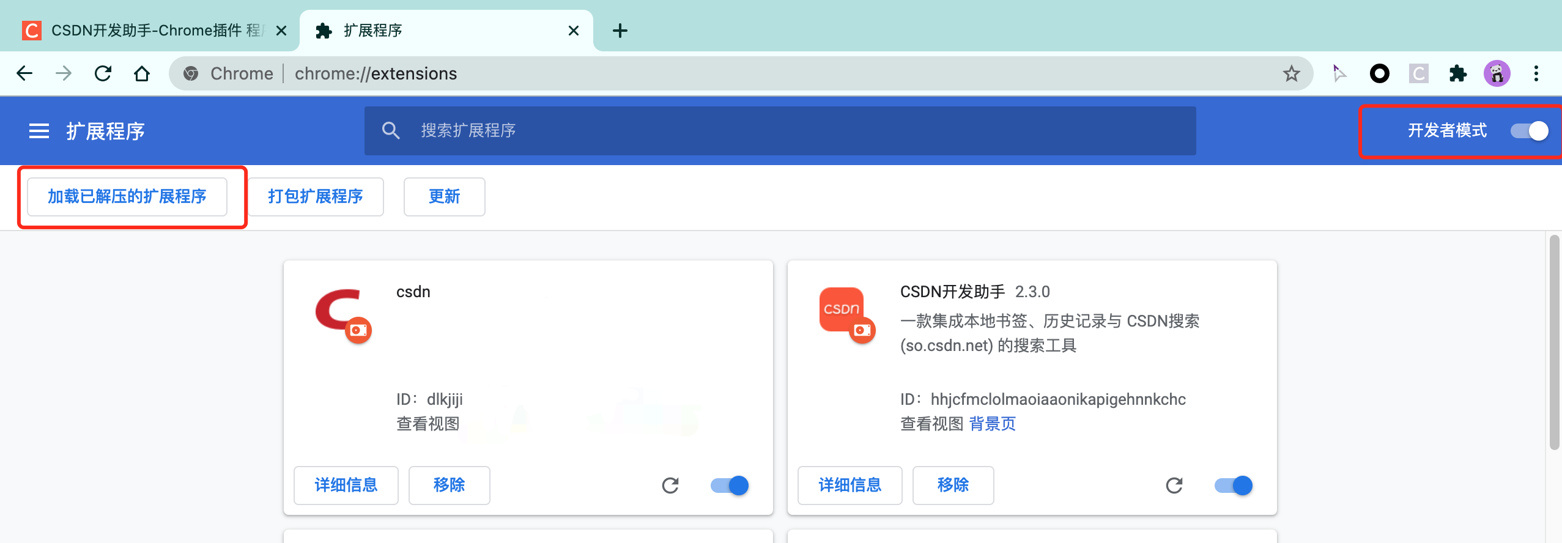Image resolution: width=1562 pixels, height=543 pixels.
Task: Disable the CSDN开发助手 extension toggle
Action: [x=1234, y=486]
